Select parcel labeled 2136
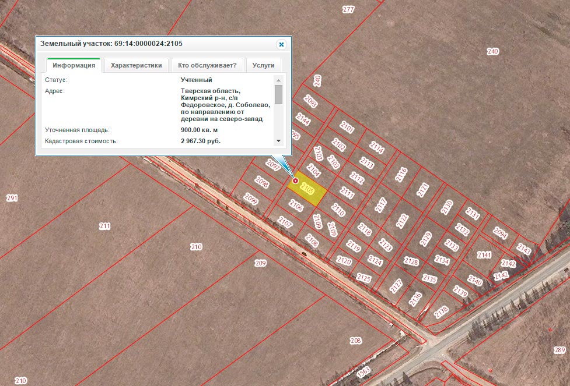The width and height of the screenshot is (570, 386). pos(415,299)
